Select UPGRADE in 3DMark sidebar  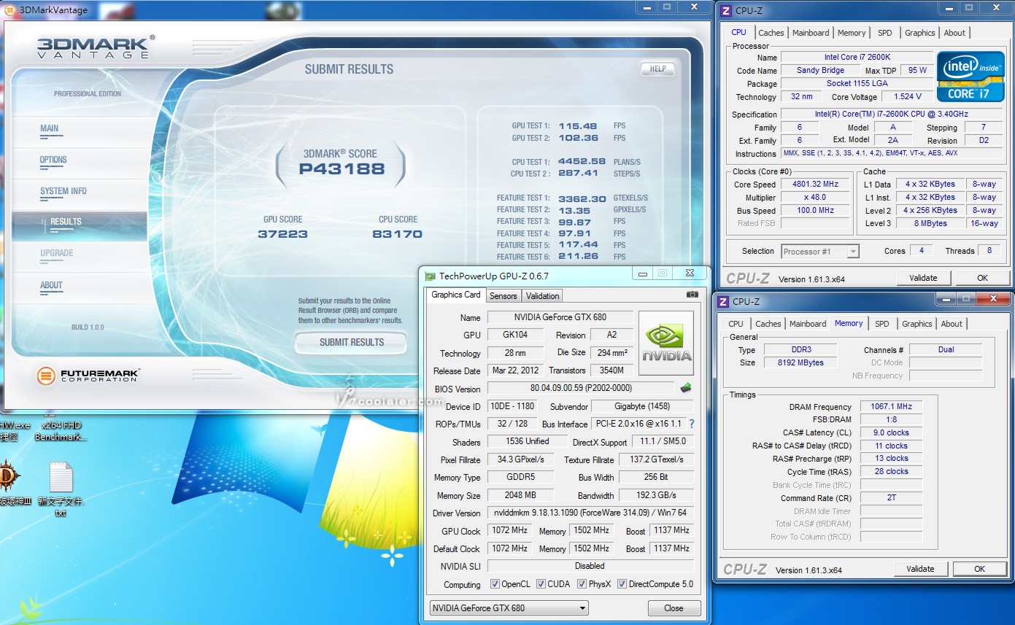point(56,253)
